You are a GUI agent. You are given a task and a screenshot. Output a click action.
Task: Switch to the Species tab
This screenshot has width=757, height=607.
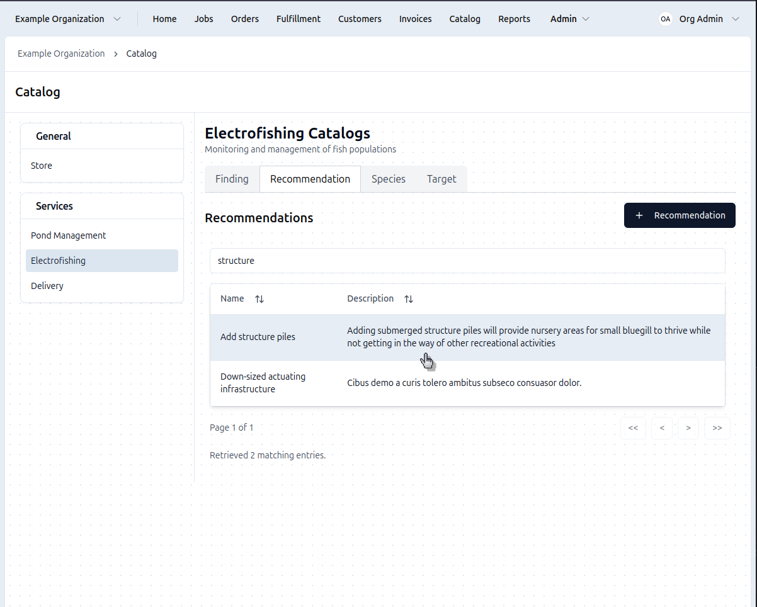(388, 179)
